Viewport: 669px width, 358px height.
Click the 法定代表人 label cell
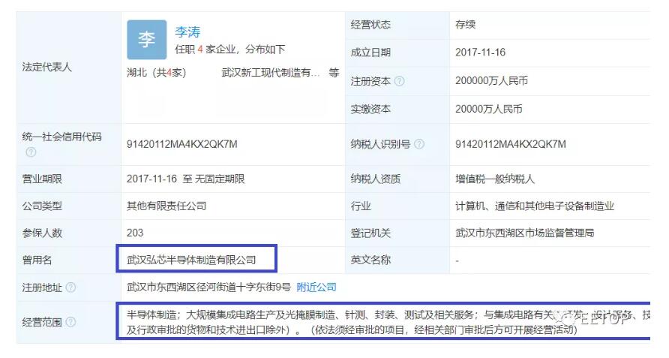click(69, 67)
